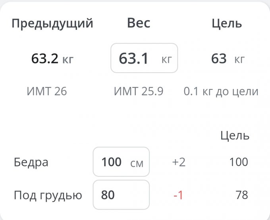
Task: Select the Предыдущий column header
Action: pyautogui.click(x=52, y=23)
